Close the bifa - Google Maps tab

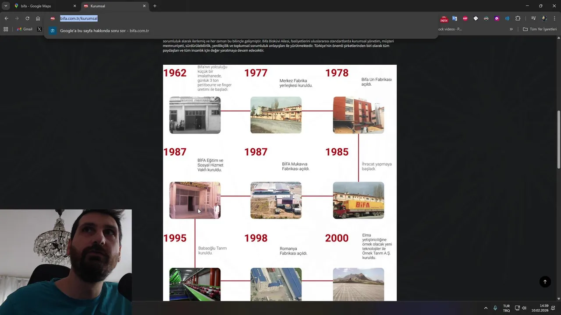point(75,6)
